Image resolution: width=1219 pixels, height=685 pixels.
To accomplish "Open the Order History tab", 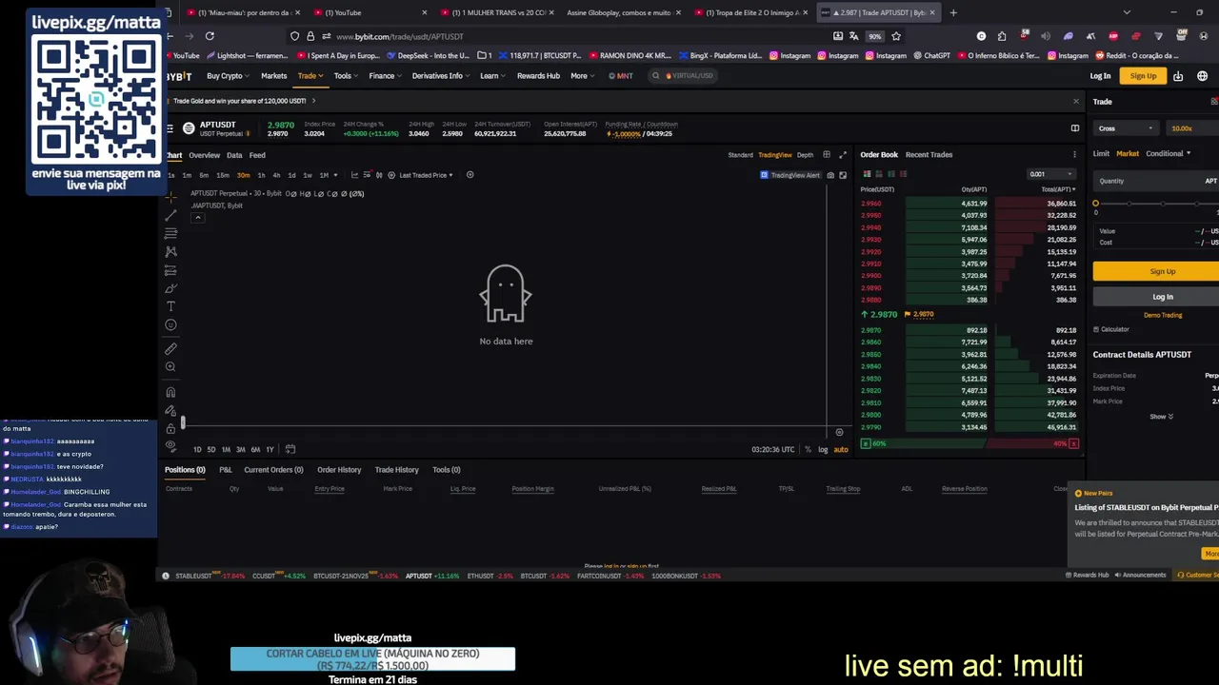I will (339, 470).
